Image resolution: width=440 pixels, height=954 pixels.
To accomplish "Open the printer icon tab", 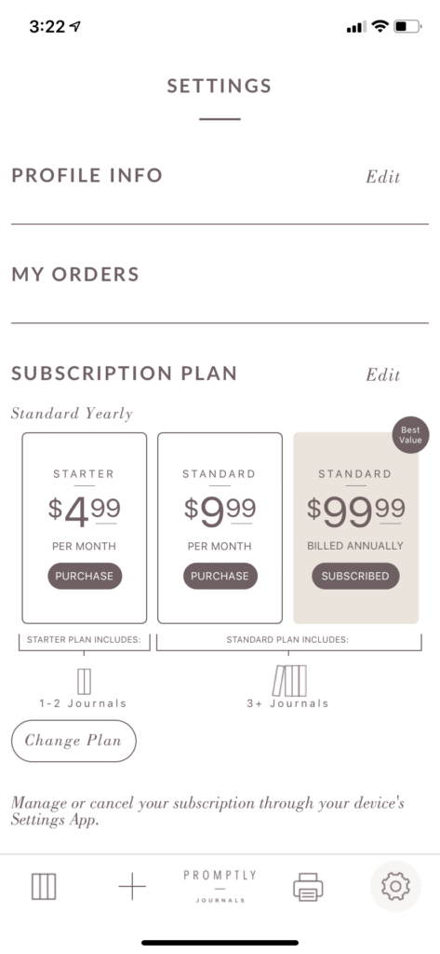I will (308, 887).
